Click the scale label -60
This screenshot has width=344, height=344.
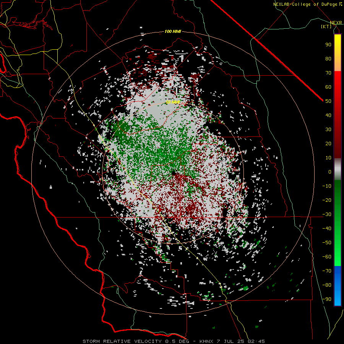click(x=327, y=257)
